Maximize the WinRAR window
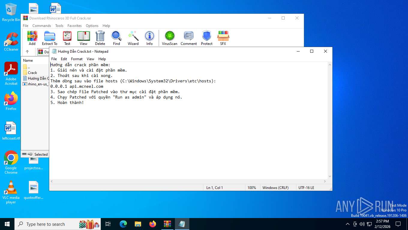 coord(283,18)
